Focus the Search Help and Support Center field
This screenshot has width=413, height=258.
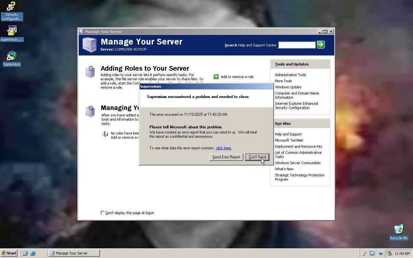[x=297, y=45]
